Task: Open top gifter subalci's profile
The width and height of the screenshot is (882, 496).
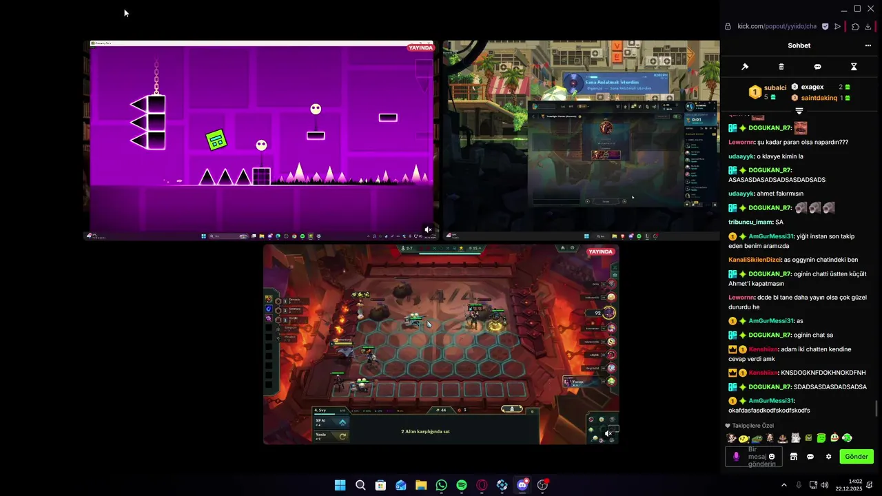Action: (775, 87)
